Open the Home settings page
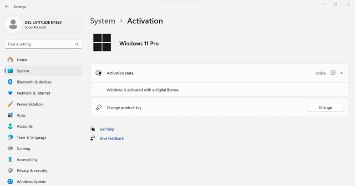355x186 pixels. [43, 60]
